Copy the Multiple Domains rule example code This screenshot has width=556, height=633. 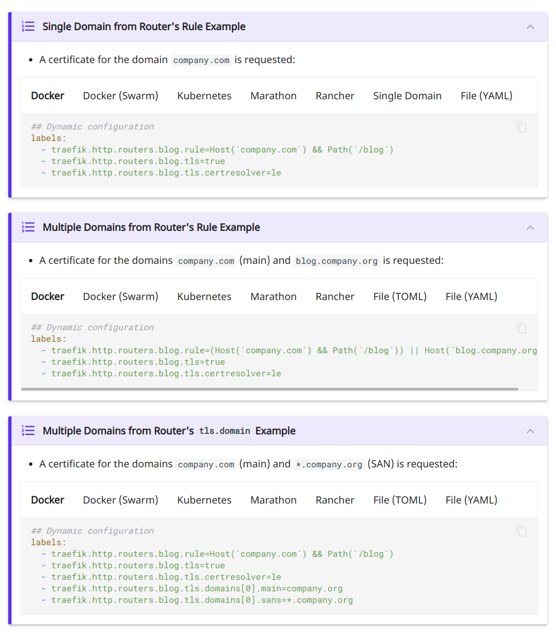pyautogui.click(x=520, y=327)
